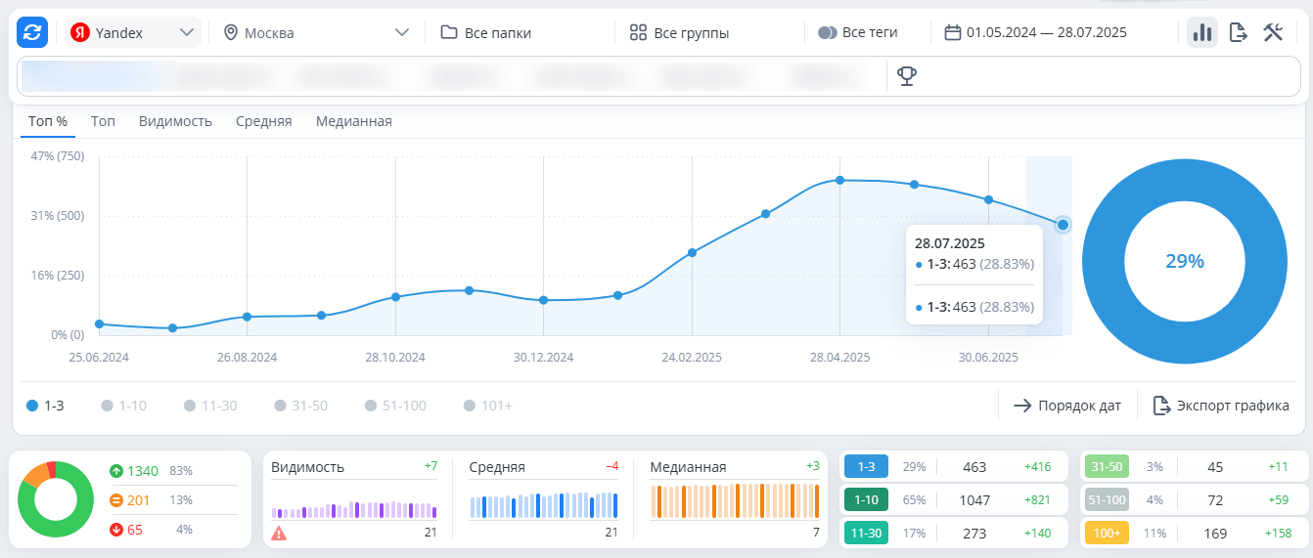Click the −4 change beside Средняя

611,466
